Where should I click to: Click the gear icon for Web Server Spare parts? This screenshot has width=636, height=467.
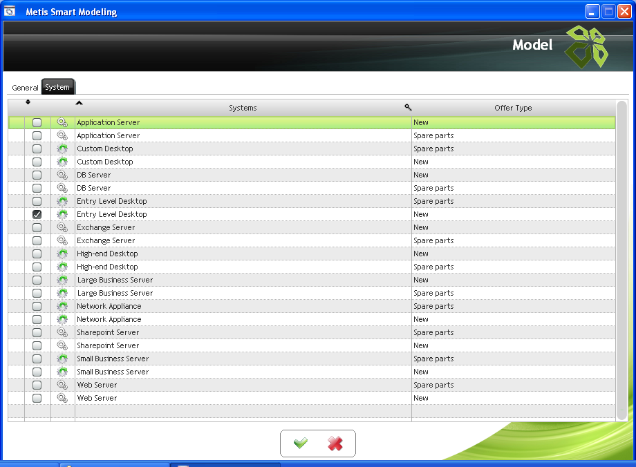[x=62, y=385]
